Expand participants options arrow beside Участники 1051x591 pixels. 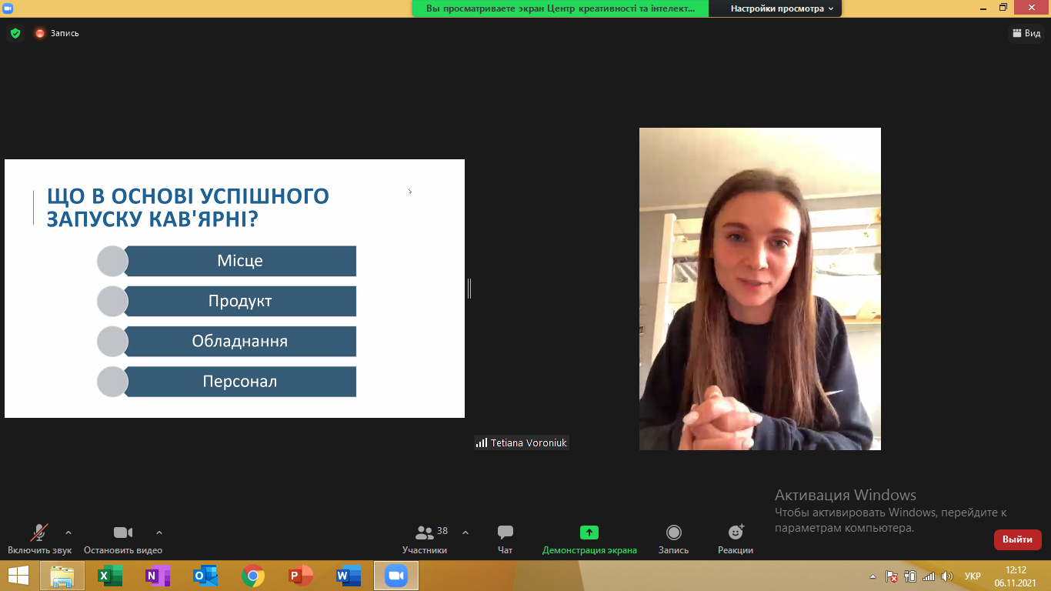pyautogui.click(x=465, y=533)
